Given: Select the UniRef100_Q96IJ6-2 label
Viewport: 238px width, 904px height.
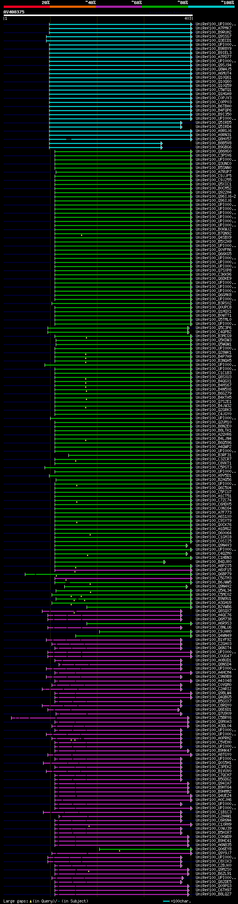Looking at the screenshot, I should [216, 196].
